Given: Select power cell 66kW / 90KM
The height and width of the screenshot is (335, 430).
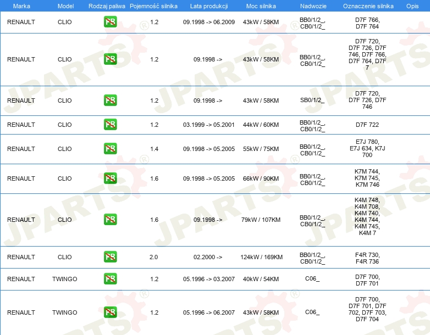Looking at the screenshot, I should point(261,178).
